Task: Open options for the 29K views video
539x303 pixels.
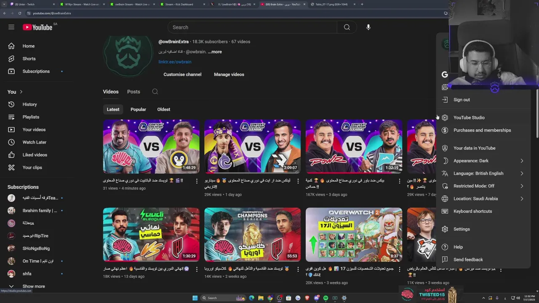Action: pyautogui.click(x=298, y=181)
